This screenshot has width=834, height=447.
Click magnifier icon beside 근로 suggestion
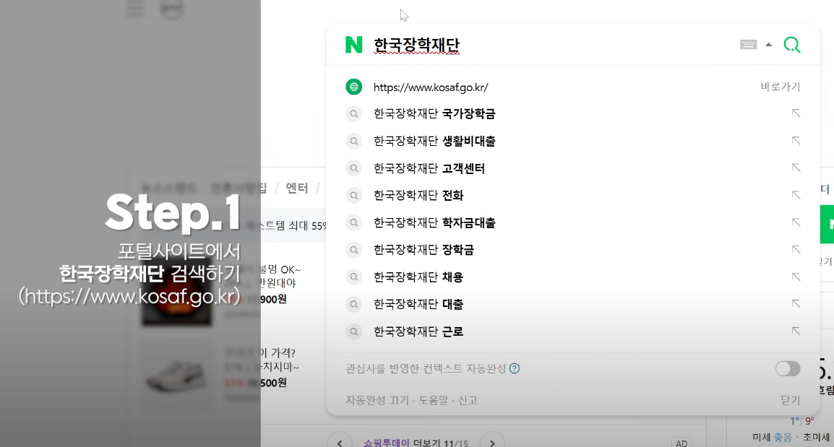click(x=353, y=331)
